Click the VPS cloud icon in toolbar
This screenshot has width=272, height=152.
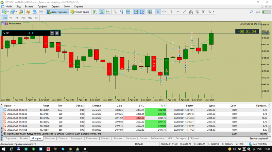[x=35, y=12]
